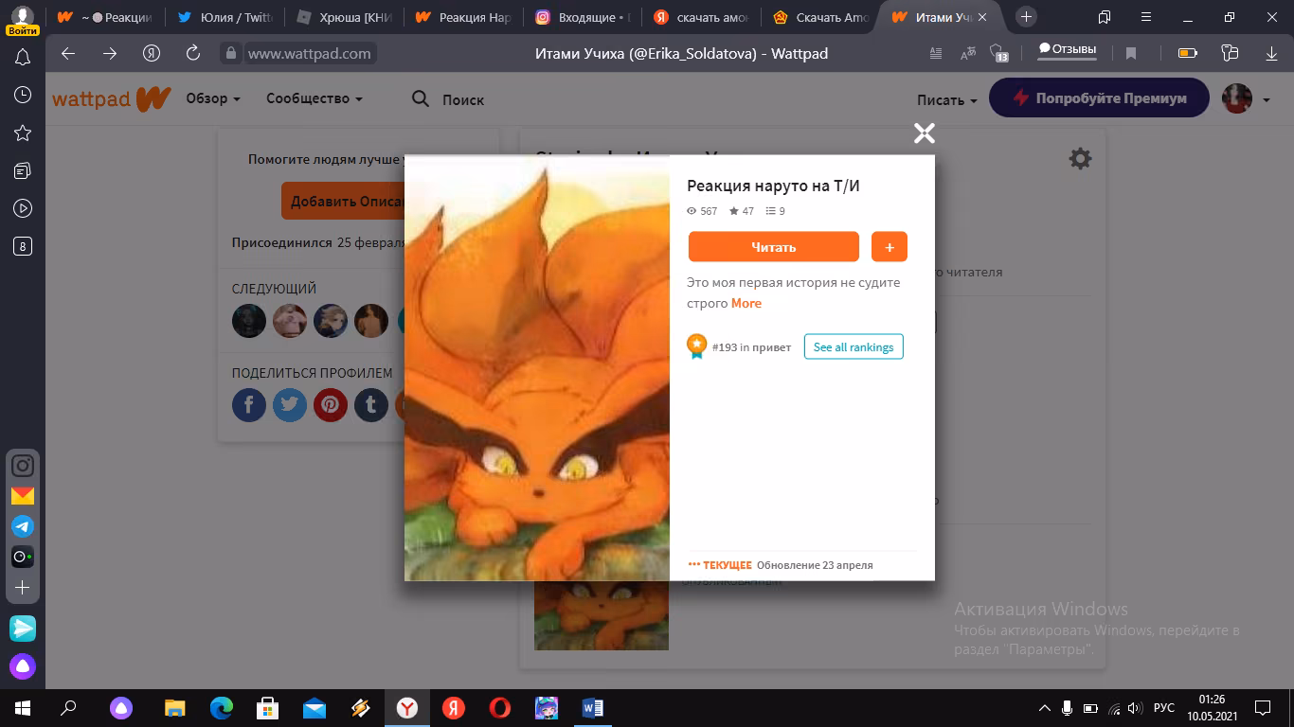Switch to the Юлия / Twitter tab
Viewport: 1294px width, 727px height.
pos(225,17)
